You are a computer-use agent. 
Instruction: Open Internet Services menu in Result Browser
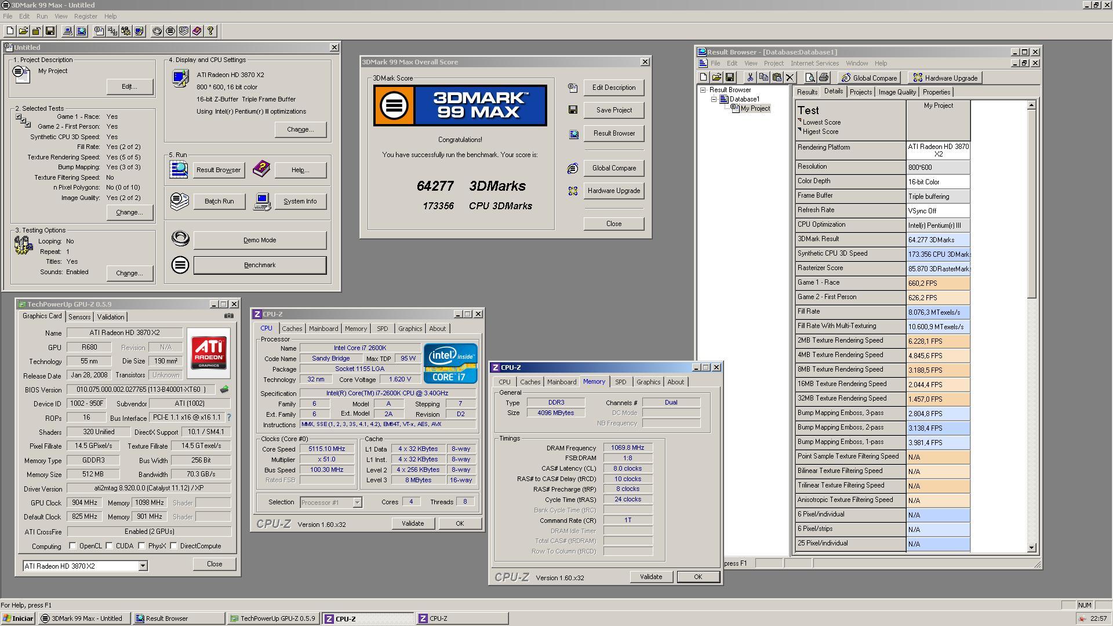tap(814, 63)
